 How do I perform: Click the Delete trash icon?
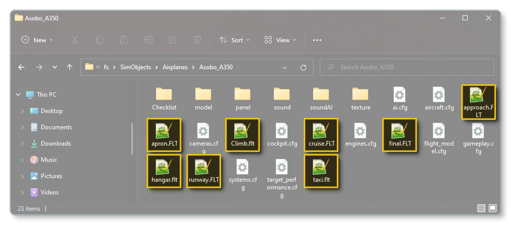coord(197,40)
